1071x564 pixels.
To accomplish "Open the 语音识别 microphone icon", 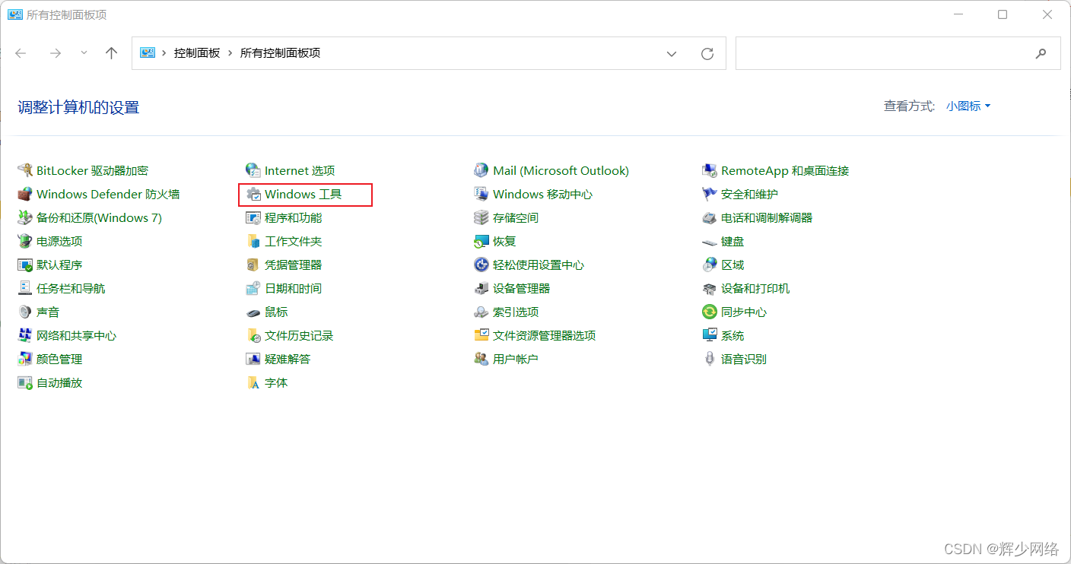I will coord(710,359).
